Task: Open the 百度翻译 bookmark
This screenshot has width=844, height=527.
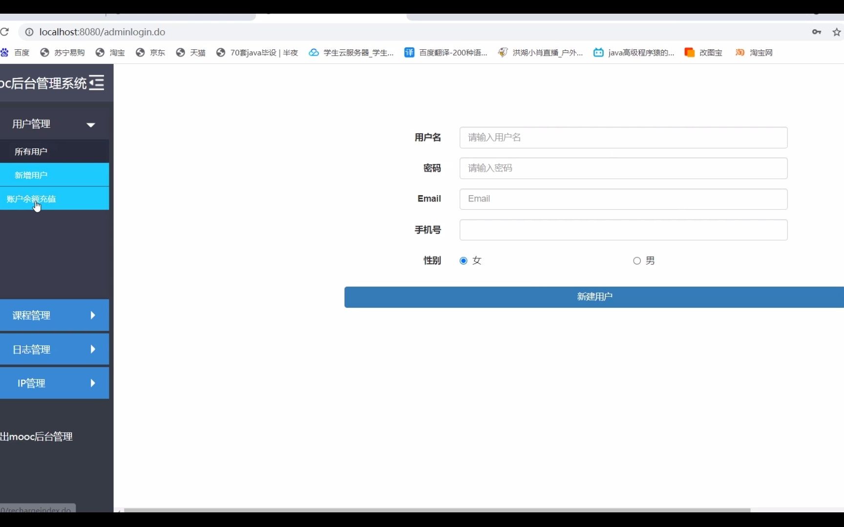Action: (x=446, y=53)
